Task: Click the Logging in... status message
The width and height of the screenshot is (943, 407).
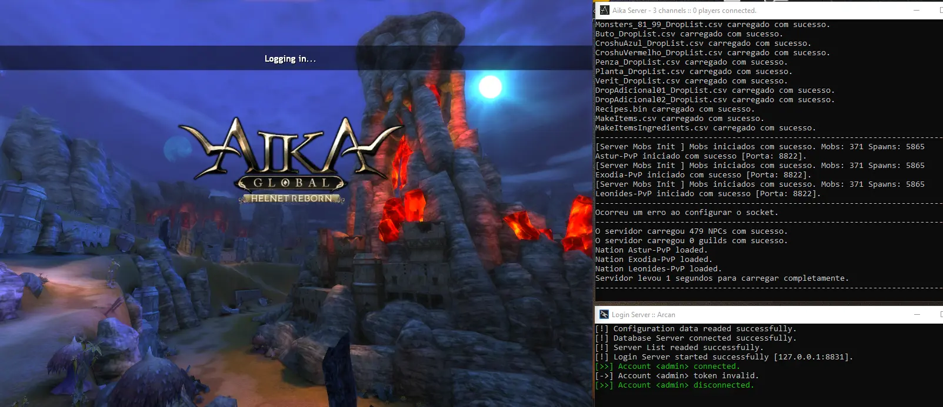Action: (290, 59)
